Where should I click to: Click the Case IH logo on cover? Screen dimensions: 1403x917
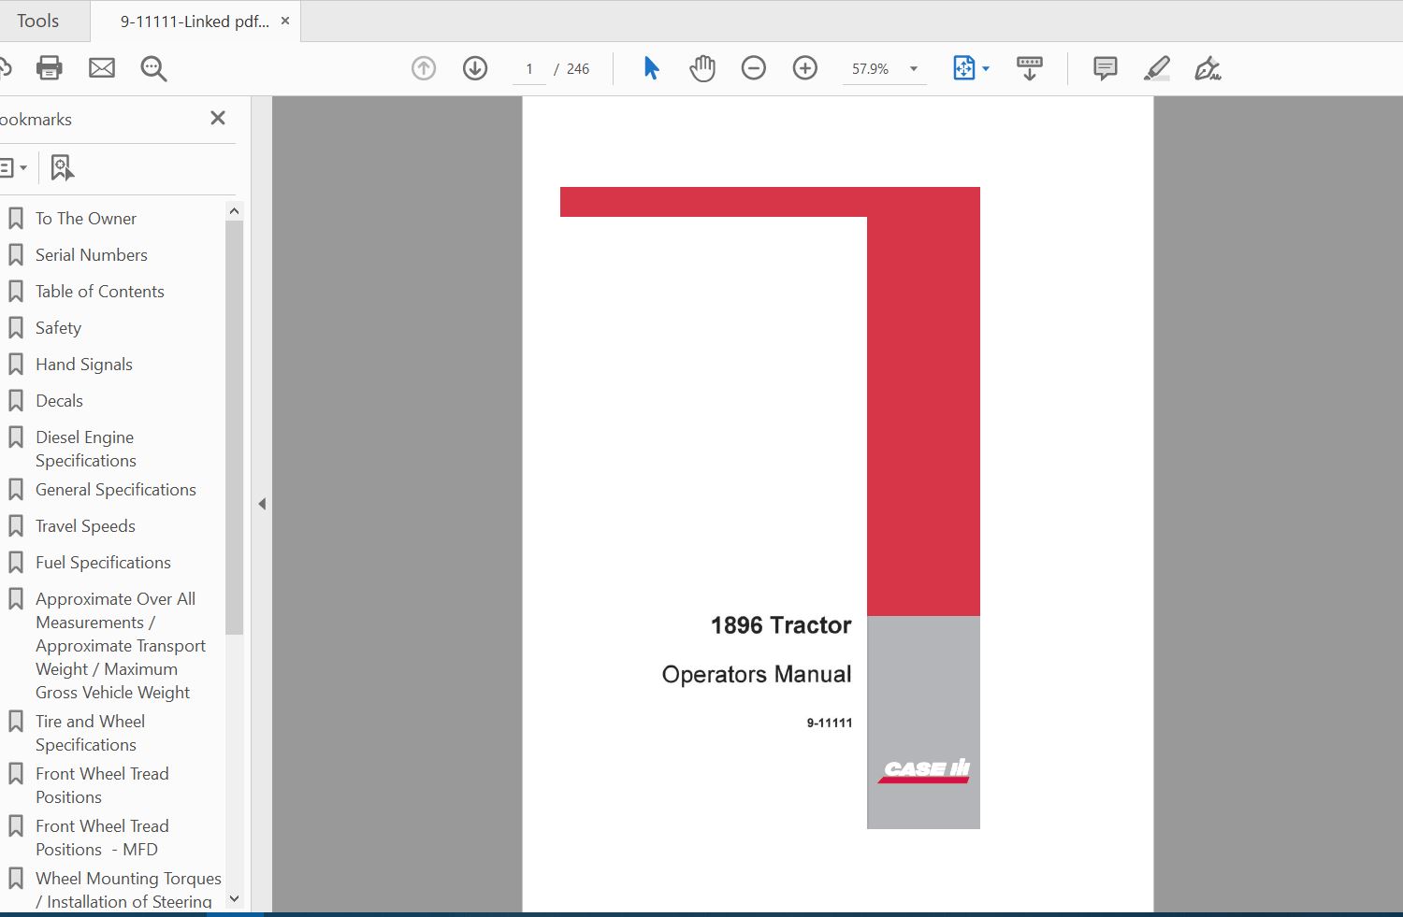pos(925,770)
